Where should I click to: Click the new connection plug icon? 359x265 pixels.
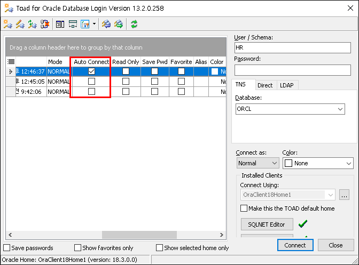(x=8, y=24)
